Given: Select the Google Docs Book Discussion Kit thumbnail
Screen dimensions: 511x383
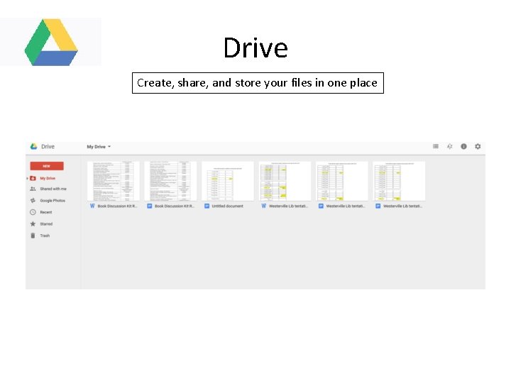Looking at the screenshot, I should [170, 181].
